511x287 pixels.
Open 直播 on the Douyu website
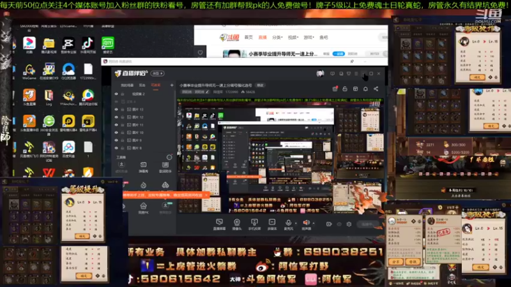click(x=263, y=38)
